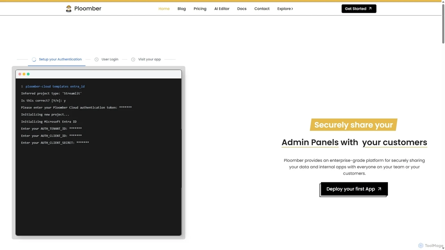Go to the Blog page
Image resolution: width=445 pixels, height=250 pixels.
pos(181,9)
